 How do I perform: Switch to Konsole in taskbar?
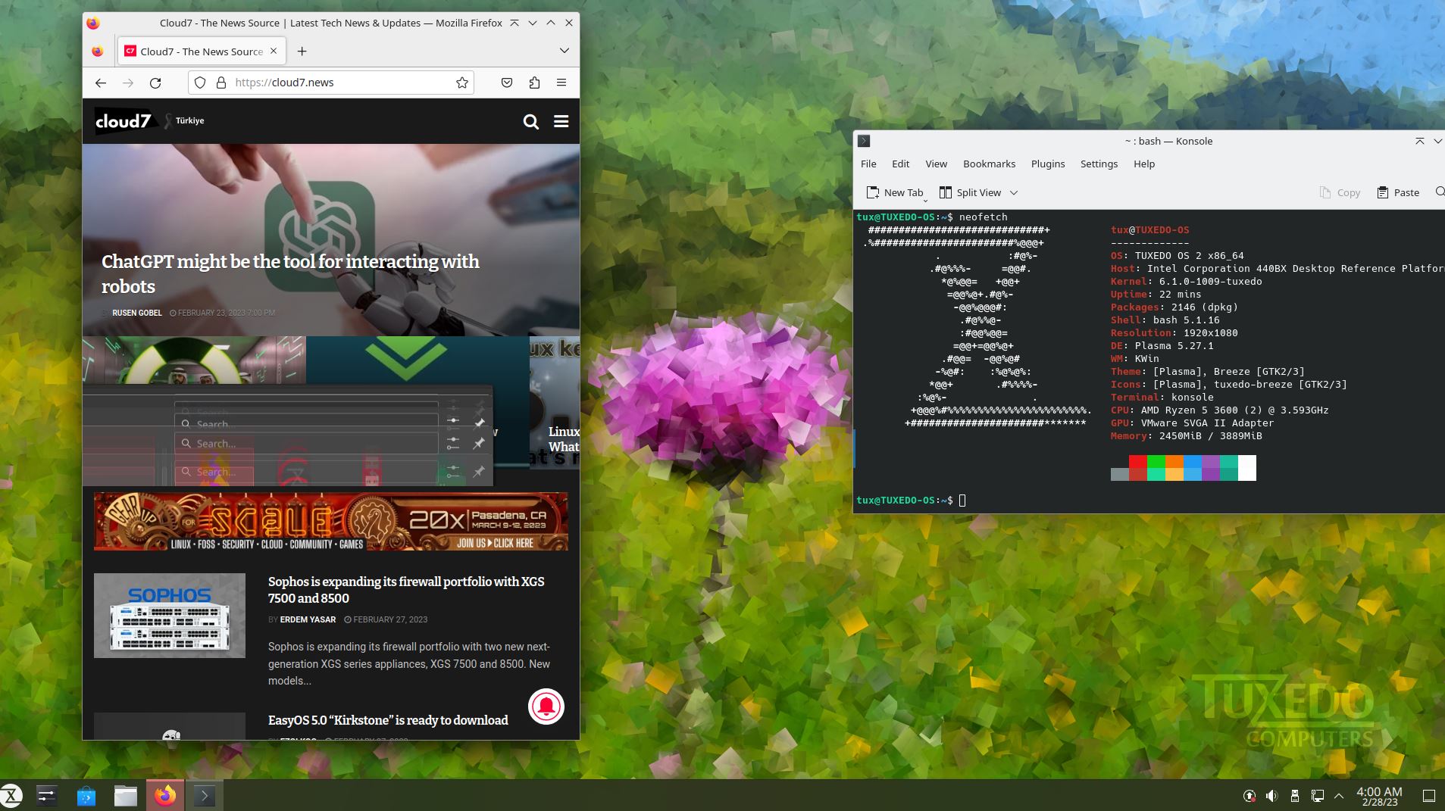pyautogui.click(x=205, y=795)
